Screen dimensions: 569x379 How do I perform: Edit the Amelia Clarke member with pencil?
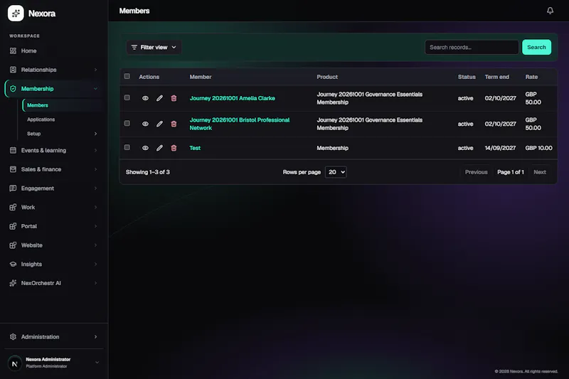(159, 98)
